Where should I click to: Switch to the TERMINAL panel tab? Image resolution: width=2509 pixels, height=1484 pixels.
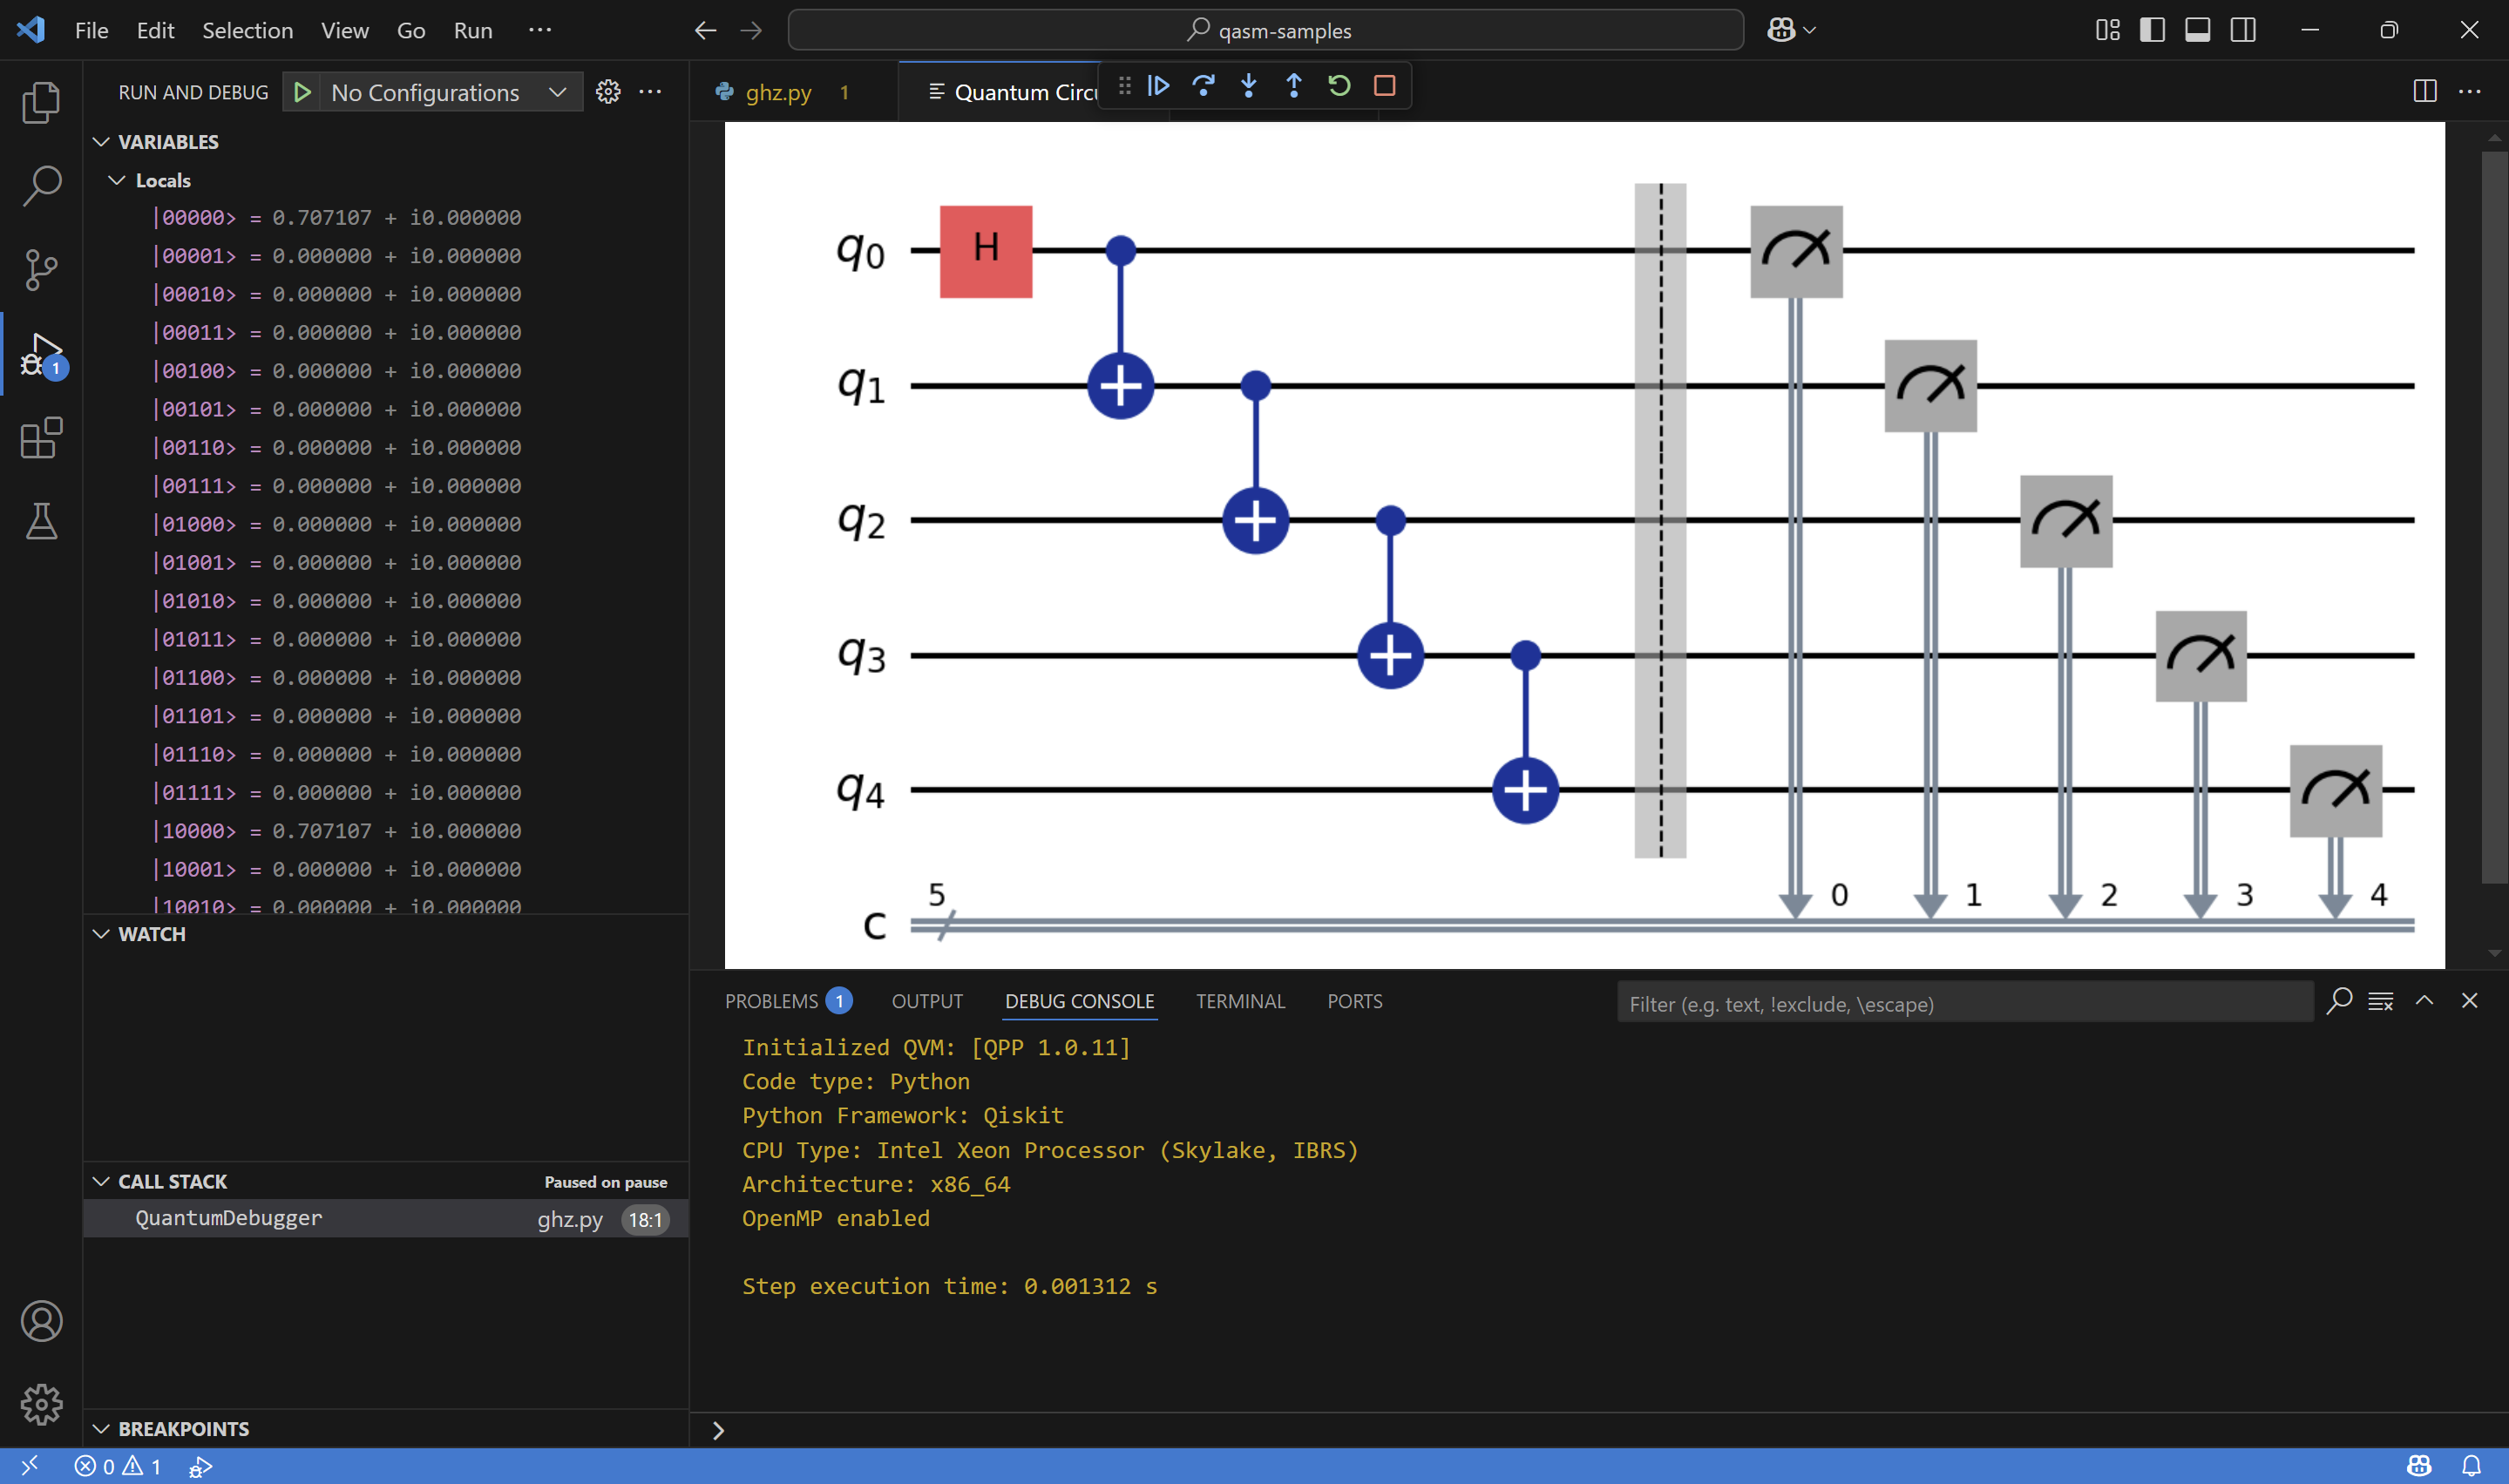click(x=1240, y=1001)
